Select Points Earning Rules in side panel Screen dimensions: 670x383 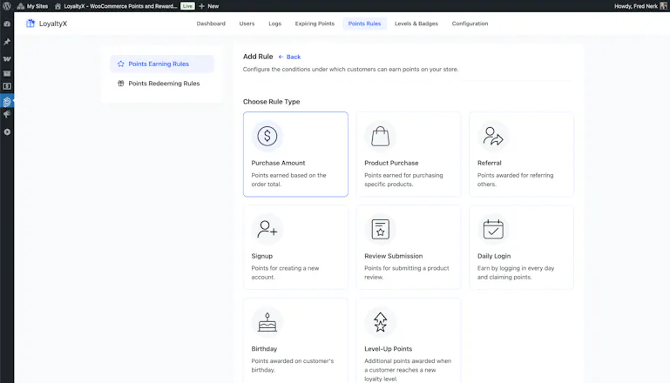(162, 64)
